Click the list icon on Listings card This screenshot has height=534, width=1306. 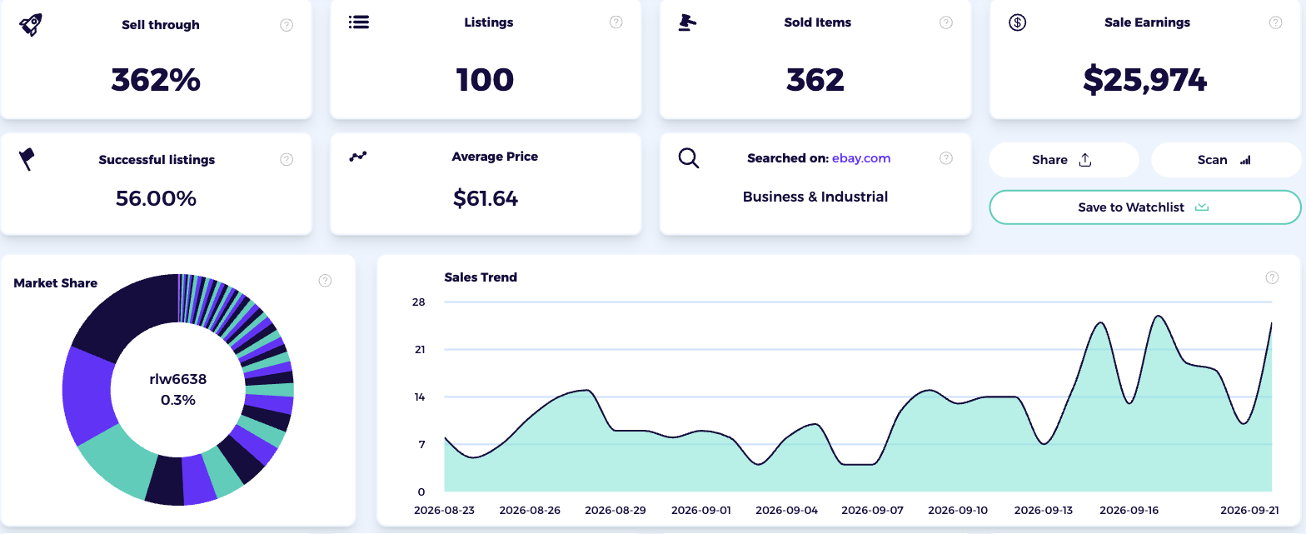pyautogui.click(x=359, y=22)
